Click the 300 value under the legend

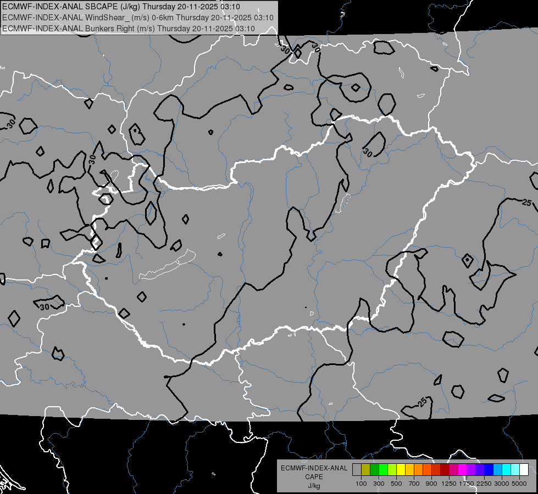[x=379, y=484]
